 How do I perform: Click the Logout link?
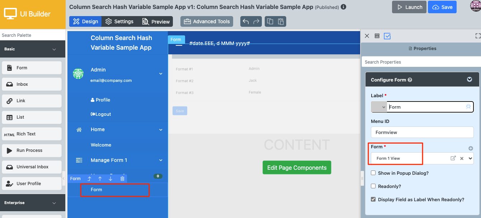pyautogui.click(x=101, y=114)
